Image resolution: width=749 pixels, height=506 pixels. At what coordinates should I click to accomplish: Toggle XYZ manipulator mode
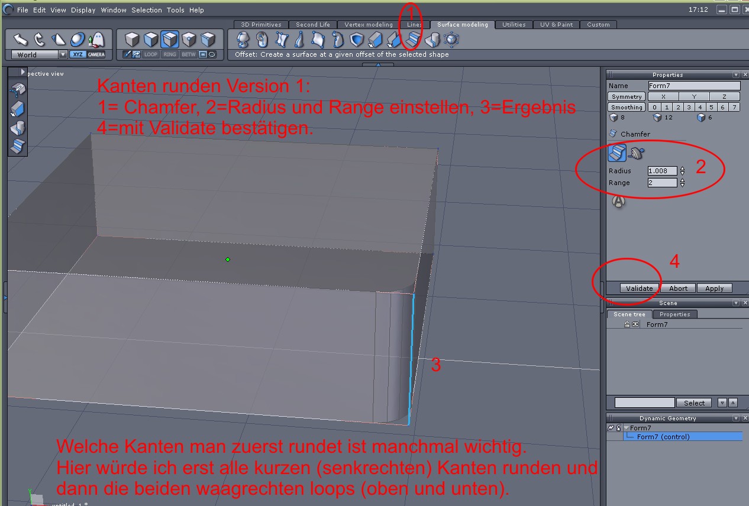pos(78,54)
